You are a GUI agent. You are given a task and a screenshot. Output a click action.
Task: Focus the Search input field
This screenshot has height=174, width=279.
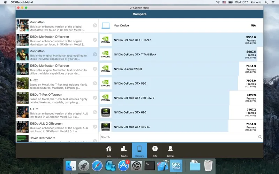179,137
